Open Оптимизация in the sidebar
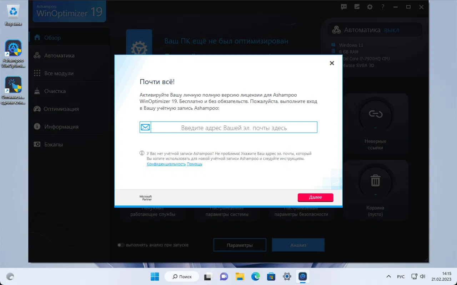 click(x=69, y=109)
